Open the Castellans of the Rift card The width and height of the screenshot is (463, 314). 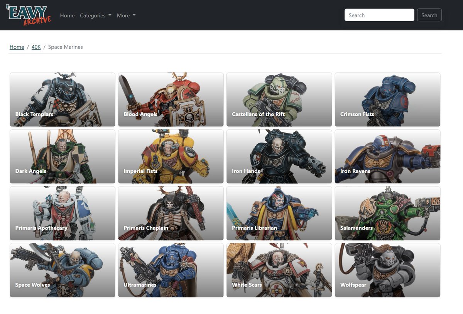(279, 100)
